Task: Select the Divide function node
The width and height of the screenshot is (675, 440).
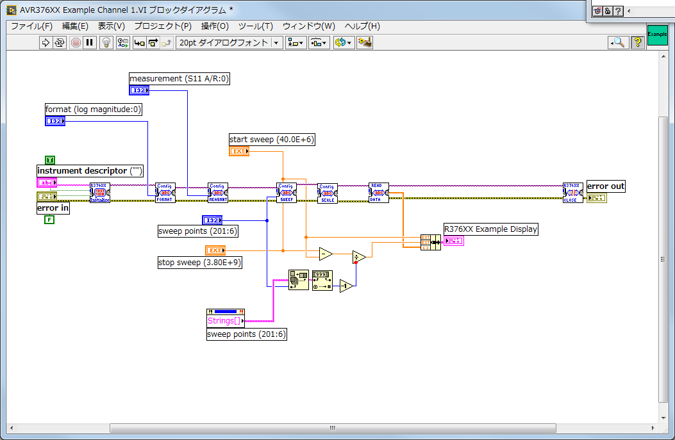Action: tap(359, 257)
